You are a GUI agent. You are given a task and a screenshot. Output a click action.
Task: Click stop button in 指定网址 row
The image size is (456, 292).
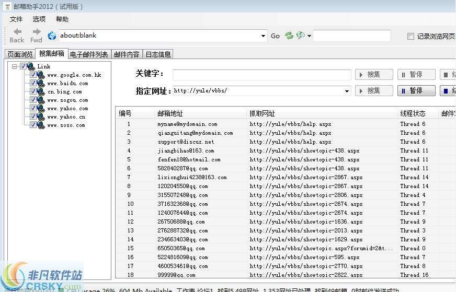[x=448, y=91]
